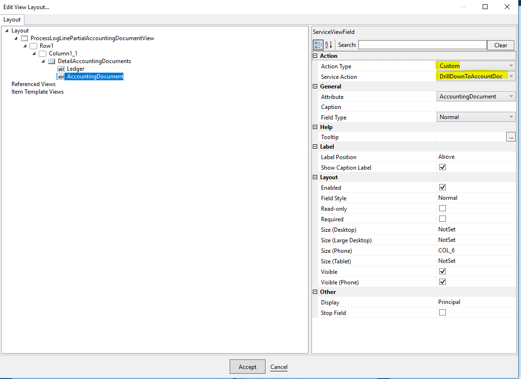Select the Ledger field label in the tree
This screenshot has width=521, height=379.
(76, 69)
